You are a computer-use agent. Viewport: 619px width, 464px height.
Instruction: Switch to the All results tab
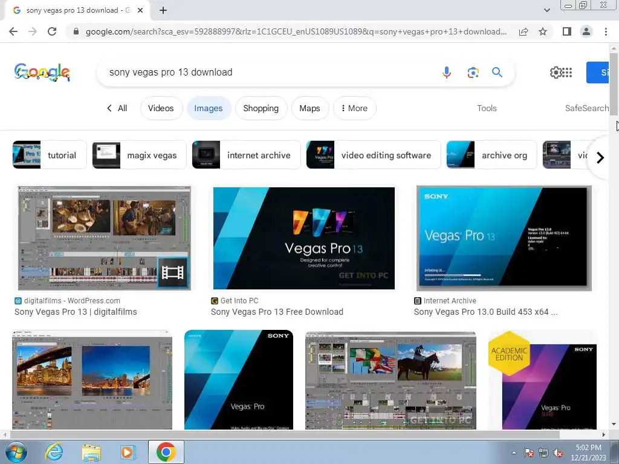pos(117,108)
